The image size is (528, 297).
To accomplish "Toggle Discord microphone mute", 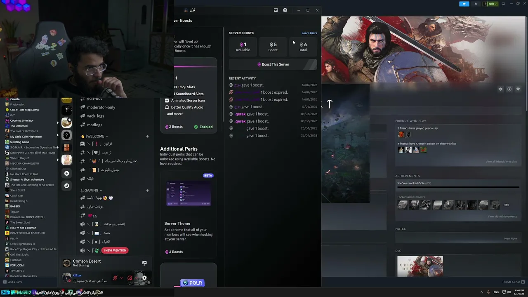I will coord(115,278).
